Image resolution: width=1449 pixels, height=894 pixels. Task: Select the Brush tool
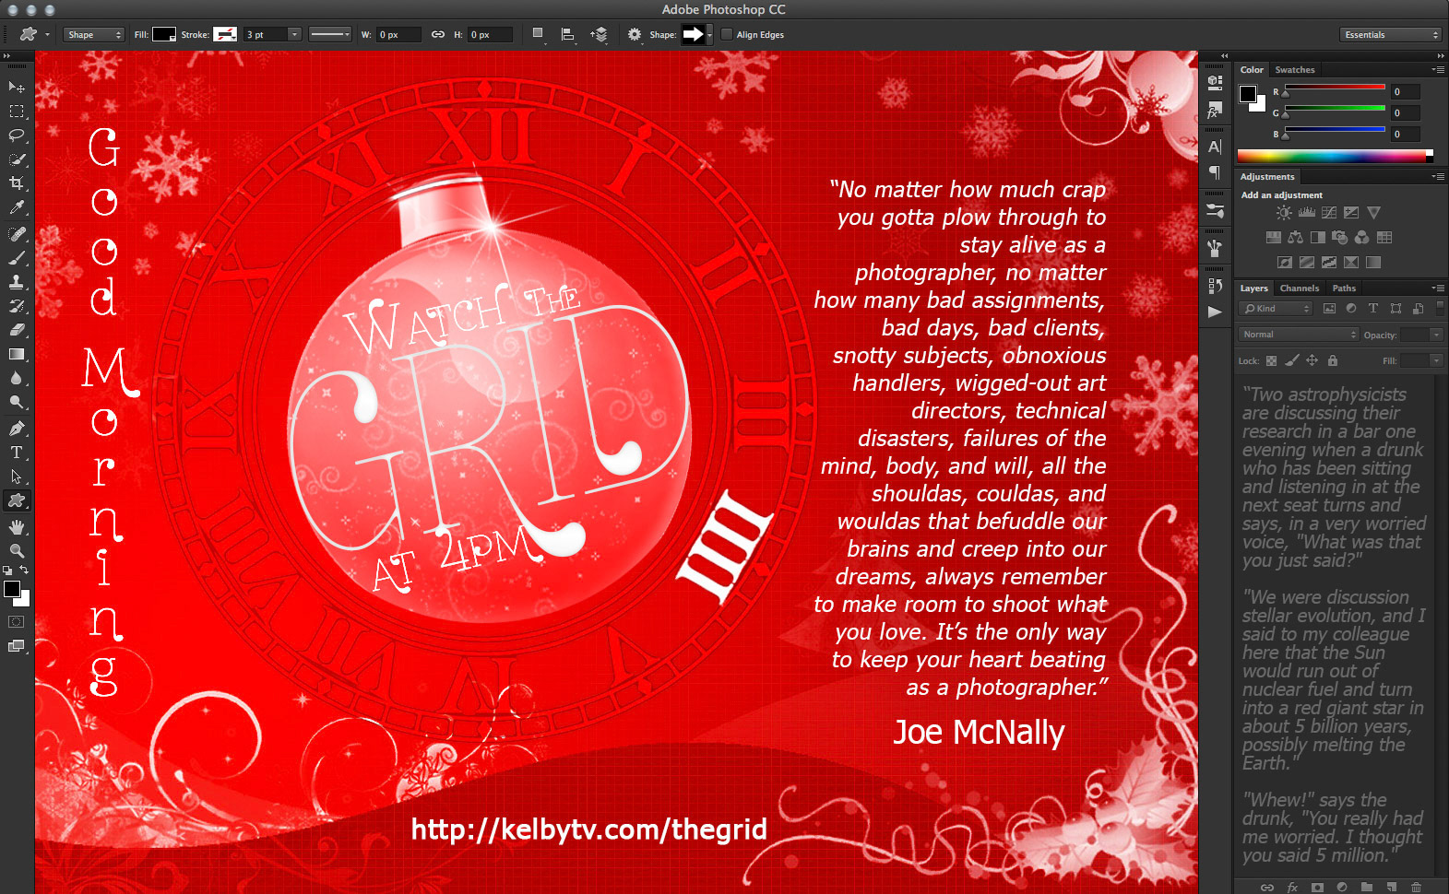coord(17,258)
